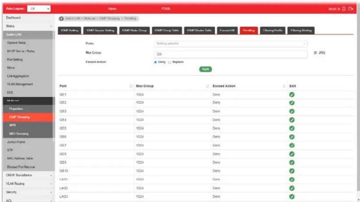Click the edit icon for GE8
Screen dimensions: 360x202
click(x=292, y=154)
